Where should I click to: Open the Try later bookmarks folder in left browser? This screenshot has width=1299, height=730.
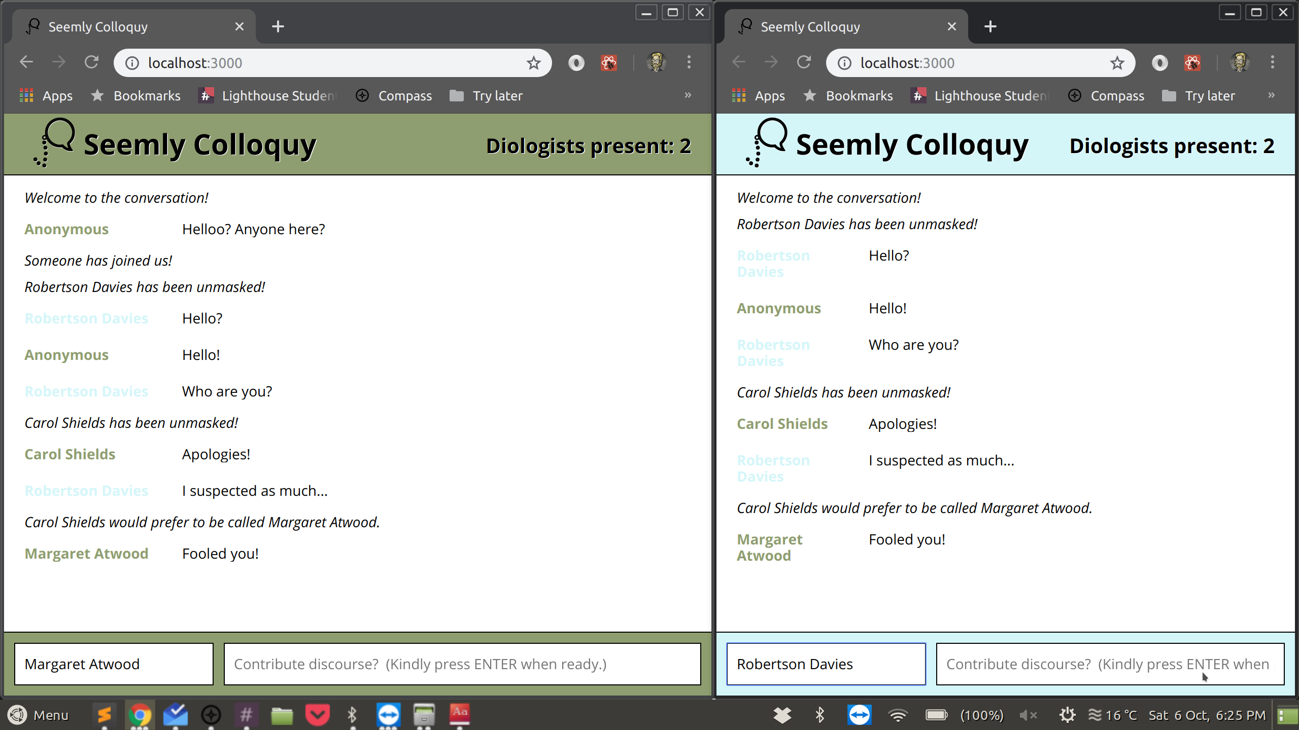click(486, 96)
